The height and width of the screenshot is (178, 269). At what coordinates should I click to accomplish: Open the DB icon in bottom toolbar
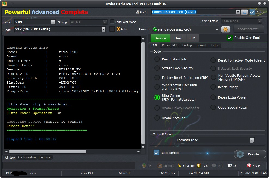point(144,166)
